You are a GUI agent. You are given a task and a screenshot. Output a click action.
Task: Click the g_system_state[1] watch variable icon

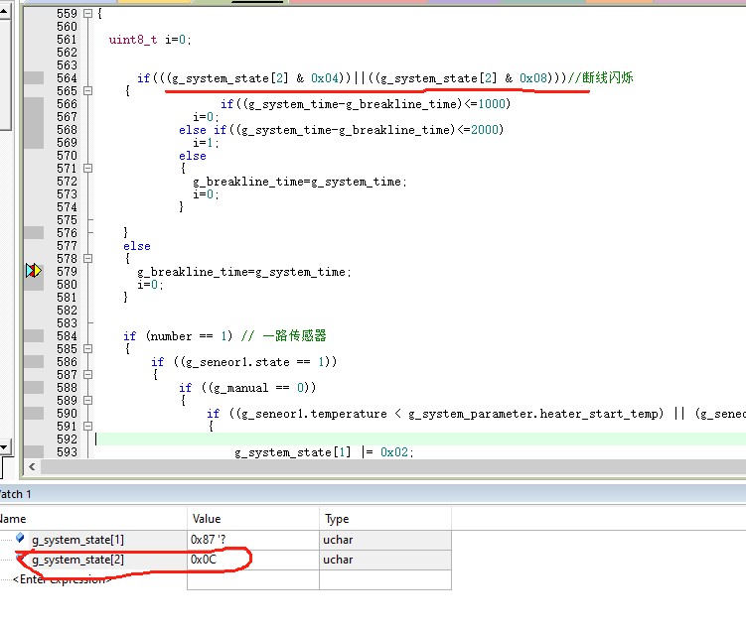(20, 538)
